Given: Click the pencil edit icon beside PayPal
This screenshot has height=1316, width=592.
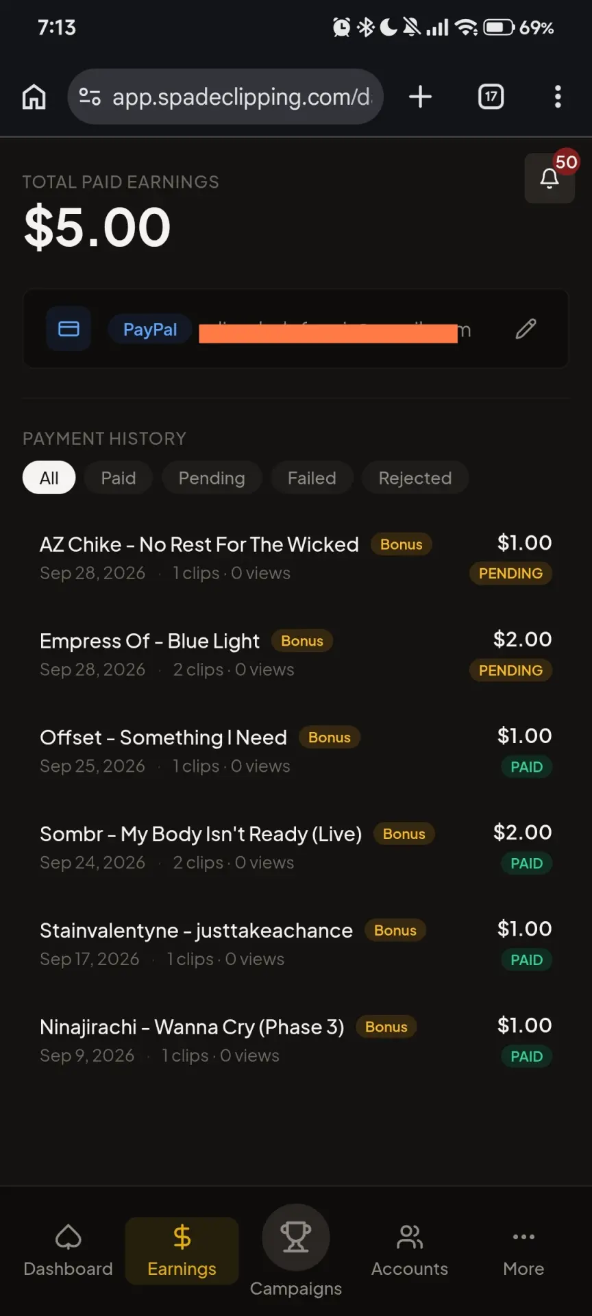Looking at the screenshot, I should coord(526,329).
